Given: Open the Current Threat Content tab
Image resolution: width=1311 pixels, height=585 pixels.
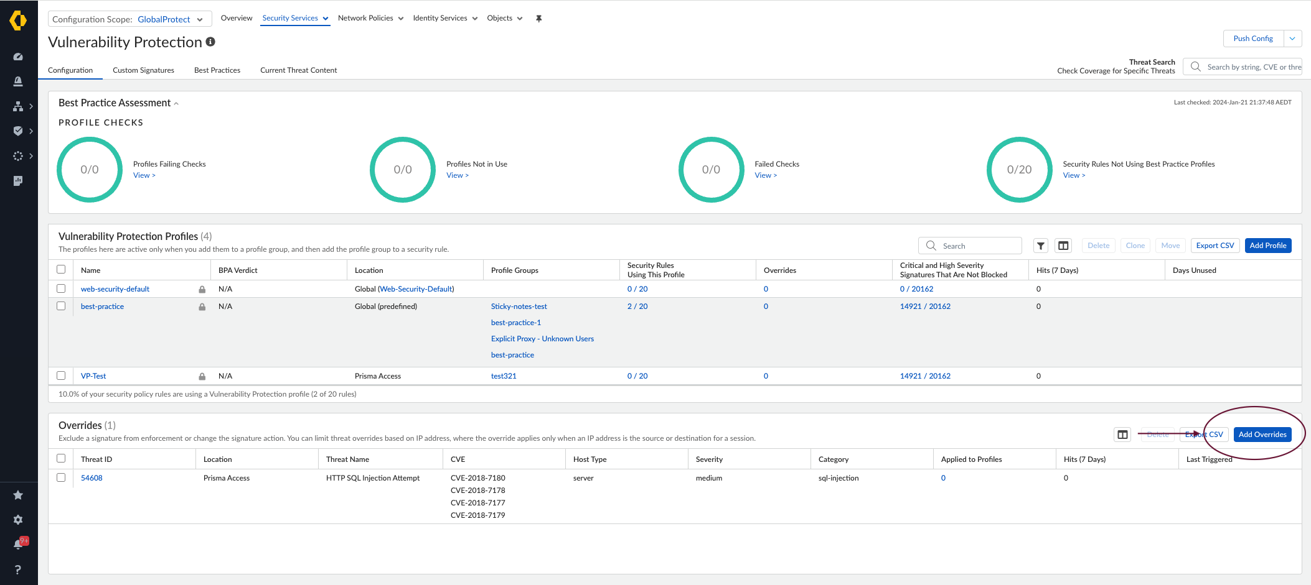Looking at the screenshot, I should [x=298, y=70].
